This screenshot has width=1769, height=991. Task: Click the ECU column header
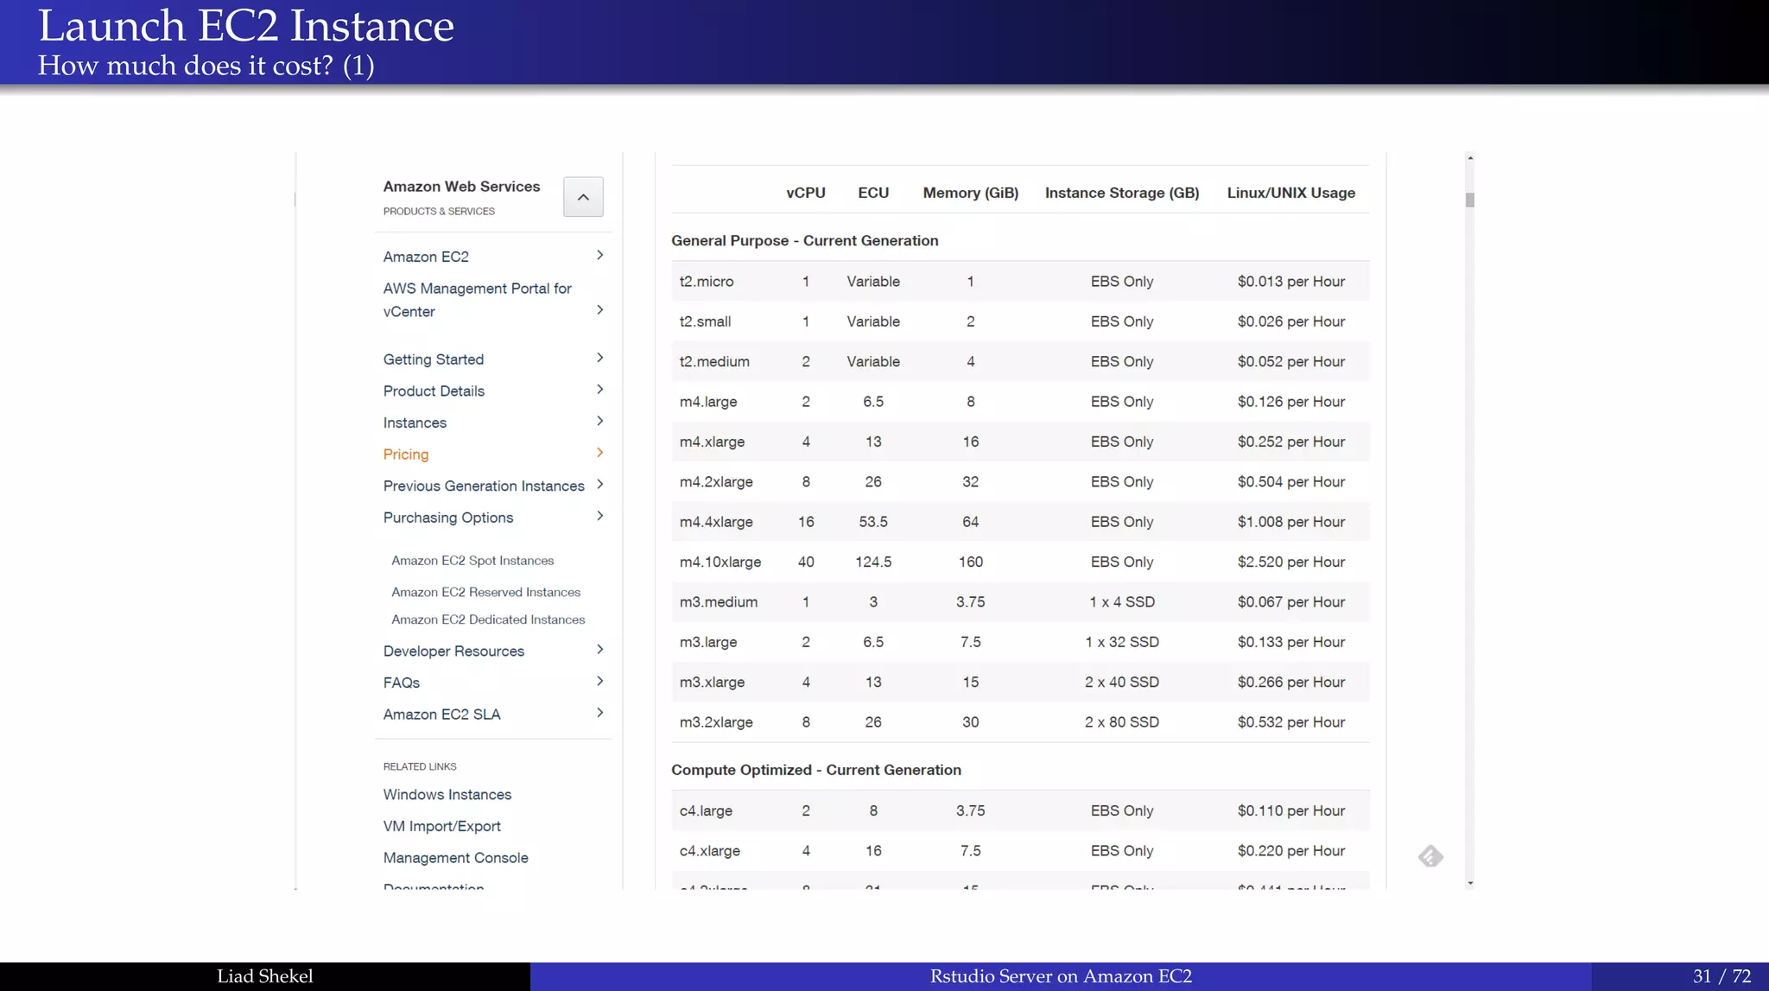click(x=873, y=193)
